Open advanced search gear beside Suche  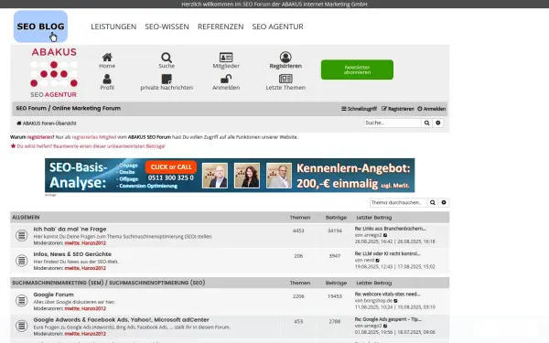438,123
